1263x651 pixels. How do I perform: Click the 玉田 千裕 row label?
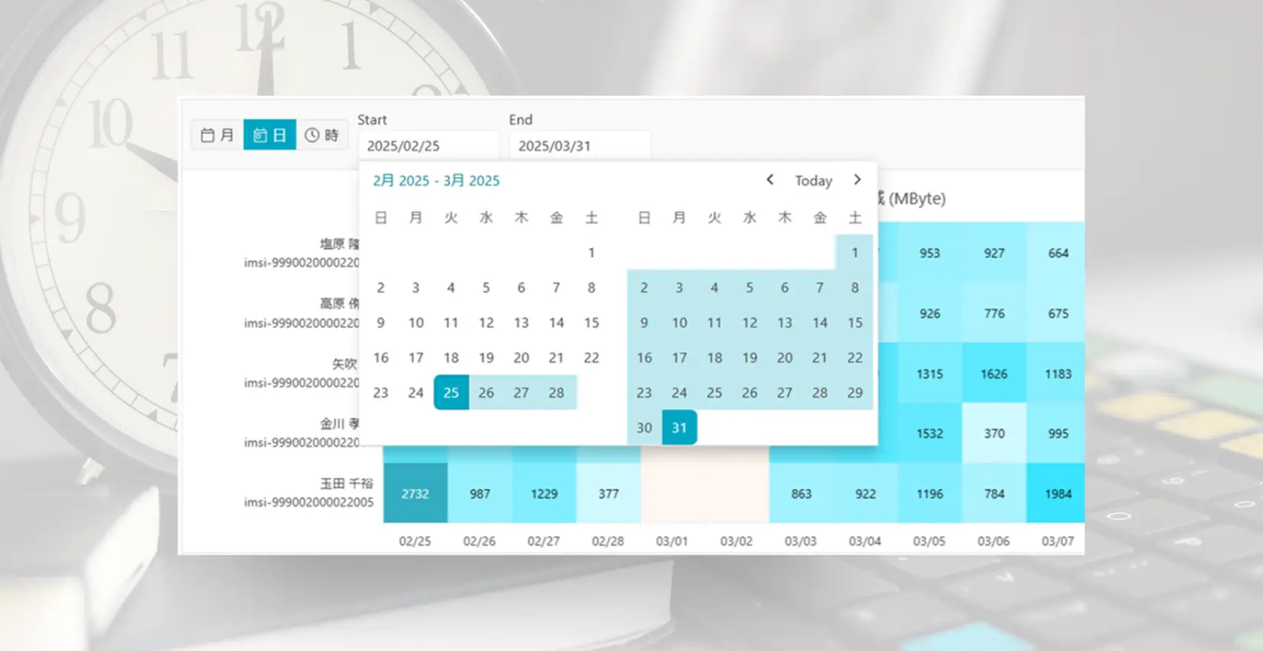(346, 484)
